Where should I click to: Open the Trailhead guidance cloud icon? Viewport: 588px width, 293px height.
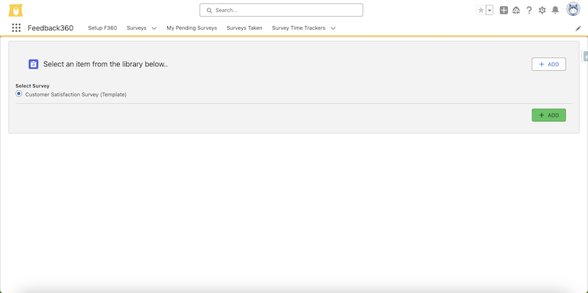[x=516, y=11]
